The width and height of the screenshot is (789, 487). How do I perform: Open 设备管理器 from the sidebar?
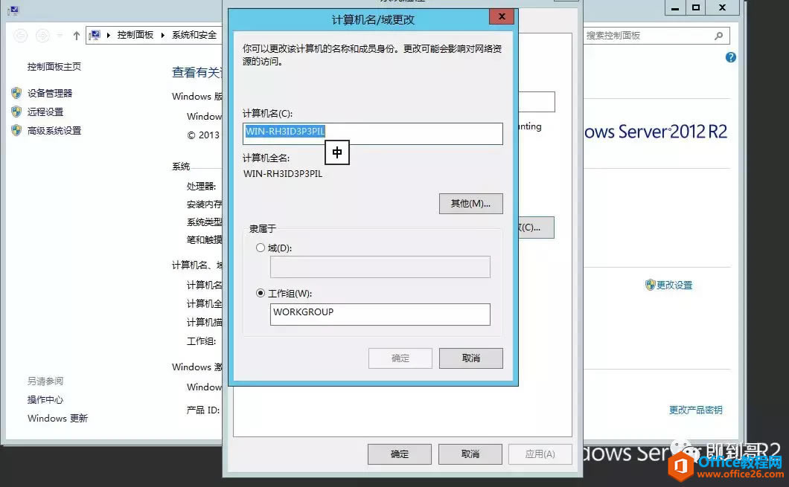pyautogui.click(x=50, y=93)
